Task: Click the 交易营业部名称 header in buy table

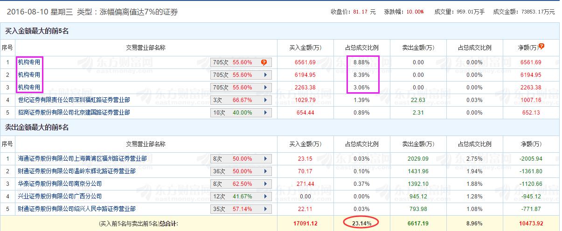Action: tap(146, 47)
